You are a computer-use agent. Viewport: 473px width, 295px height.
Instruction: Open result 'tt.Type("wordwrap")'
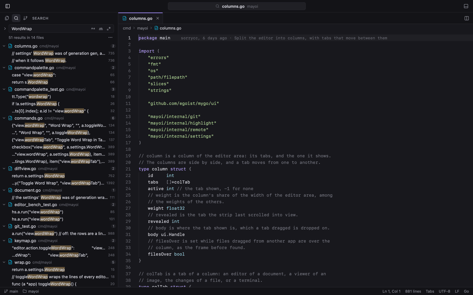(59, 96)
